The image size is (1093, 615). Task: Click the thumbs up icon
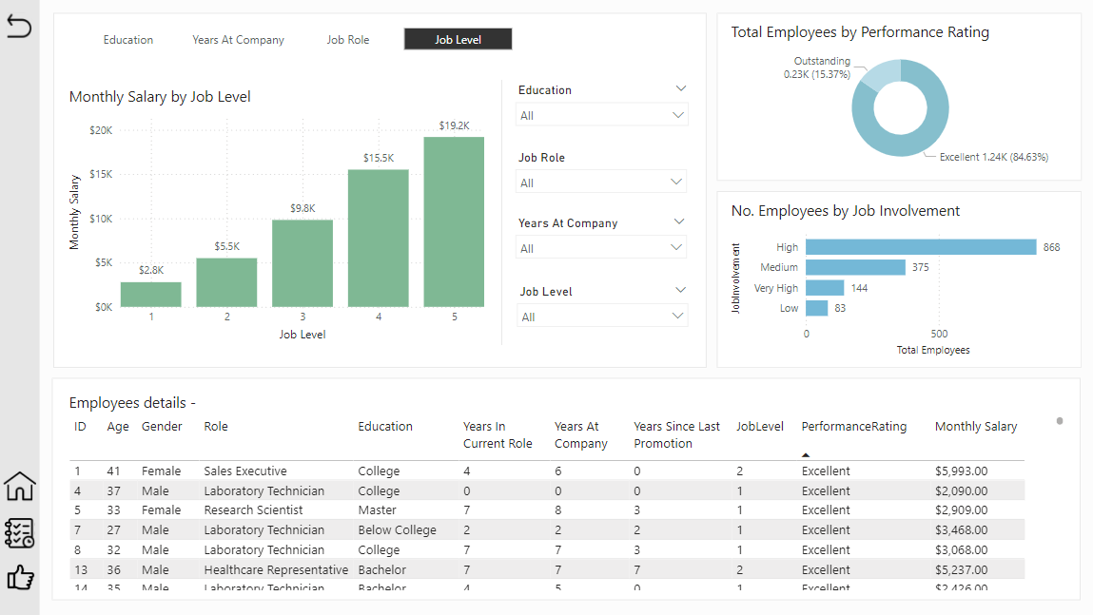coord(19,577)
